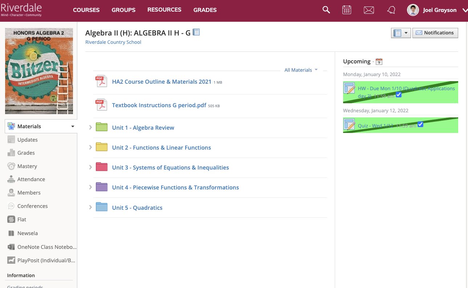
Task: Click the OneNote Class Notebook icon
Action: pos(11,247)
